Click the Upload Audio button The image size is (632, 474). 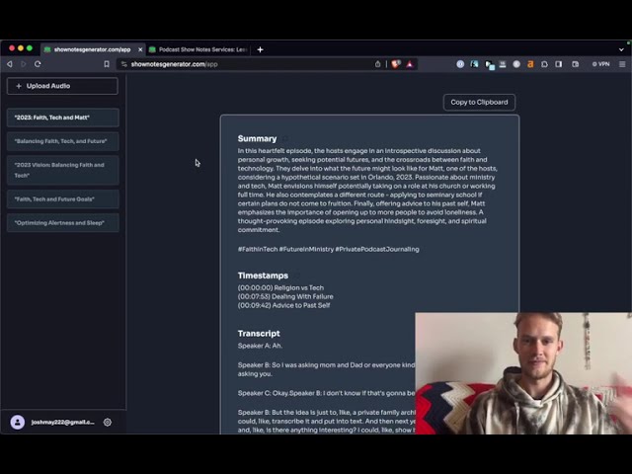tap(62, 86)
